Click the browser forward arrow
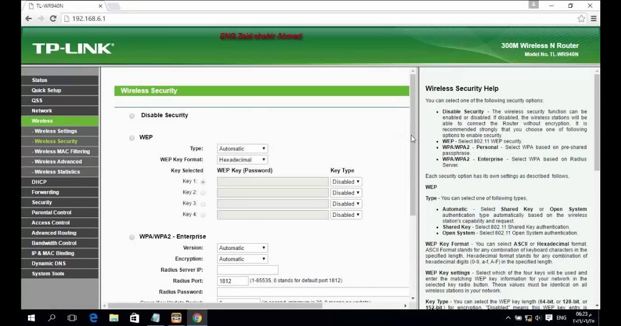The width and height of the screenshot is (621, 326). point(41,18)
